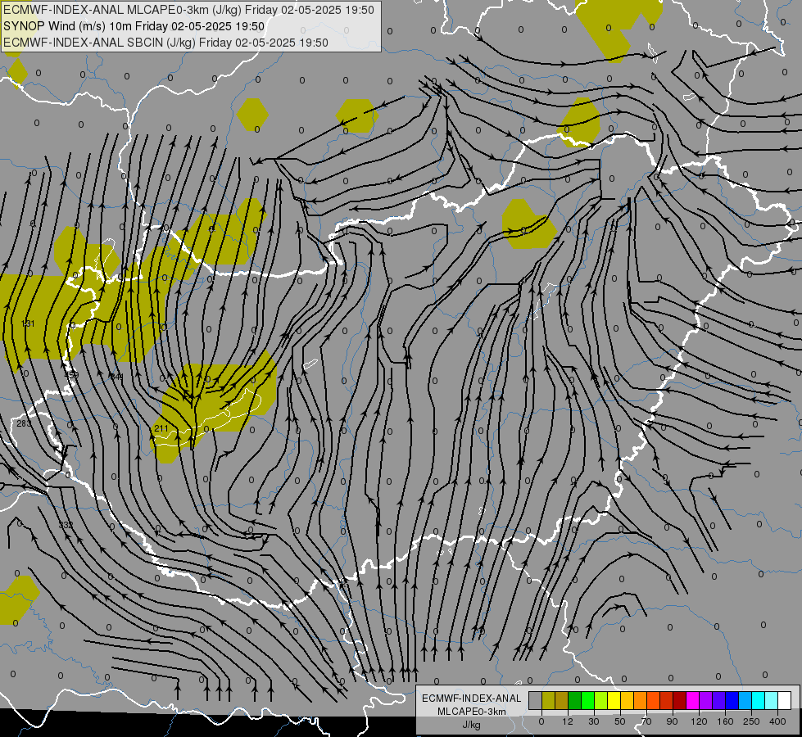Click the SYNOP Wind 10m header line
The image size is (802, 737).
pos(134,26)
